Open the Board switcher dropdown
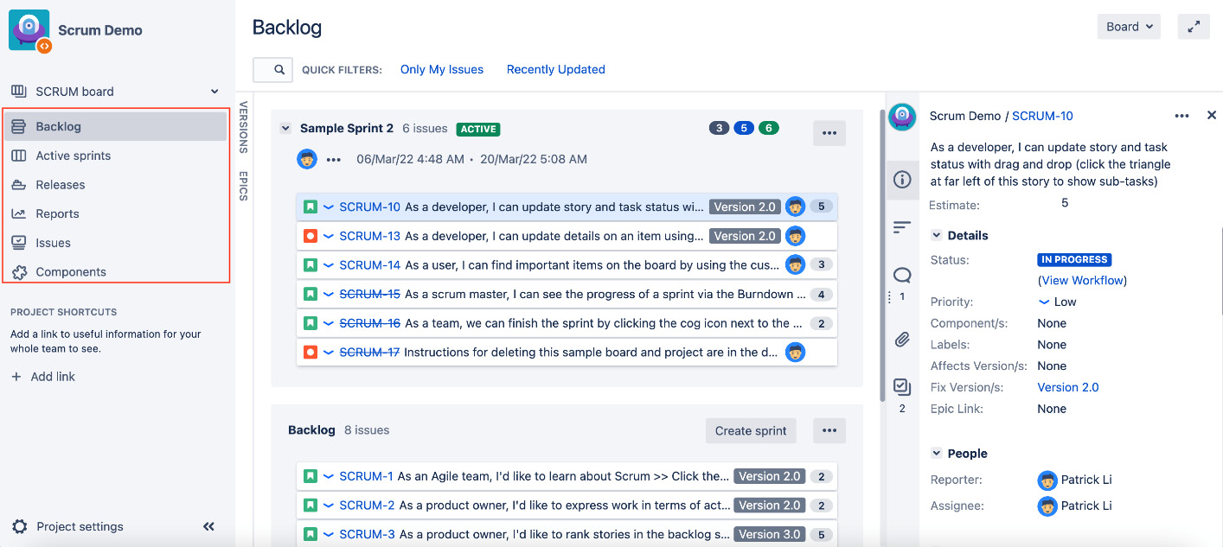The image size is (1223, 547). coord(1128,26)
